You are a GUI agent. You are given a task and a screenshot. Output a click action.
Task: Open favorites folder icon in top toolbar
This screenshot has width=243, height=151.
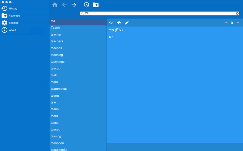click(x=96, y=5)
